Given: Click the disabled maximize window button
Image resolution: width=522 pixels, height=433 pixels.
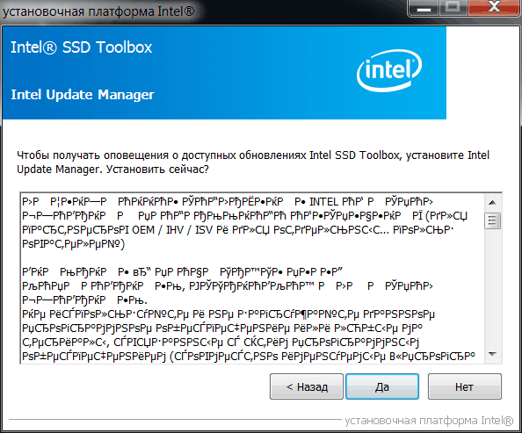Looking at the screenshot, I should (x=453, y=7).
